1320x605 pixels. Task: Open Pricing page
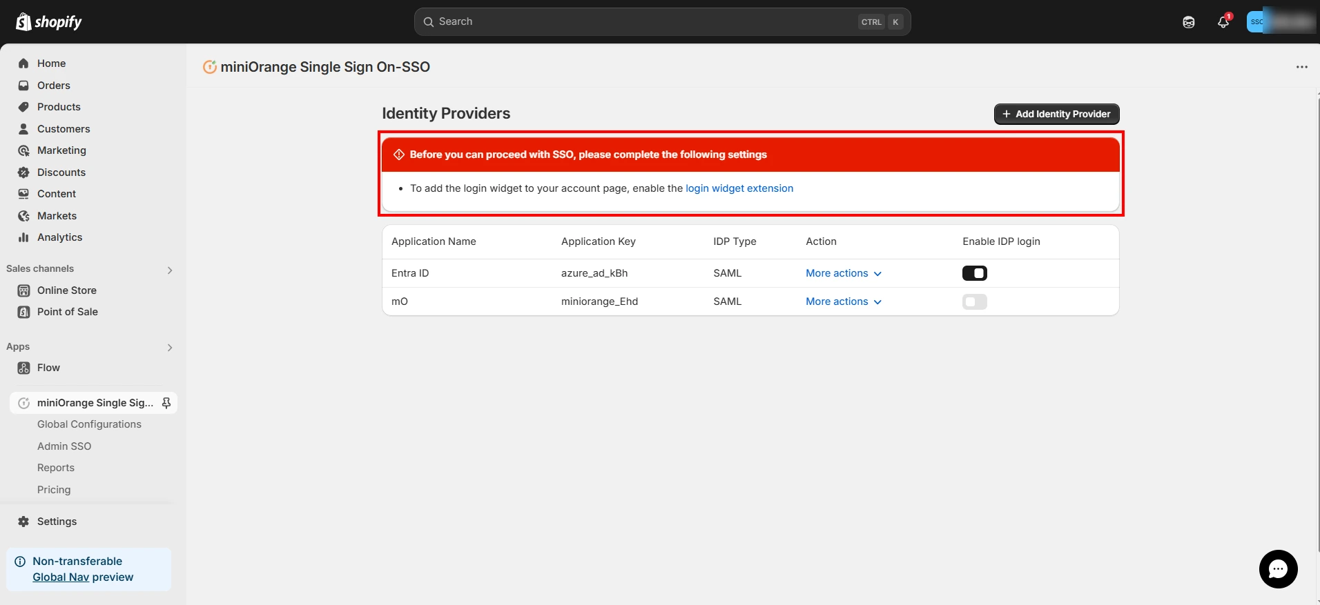(54, 490)
